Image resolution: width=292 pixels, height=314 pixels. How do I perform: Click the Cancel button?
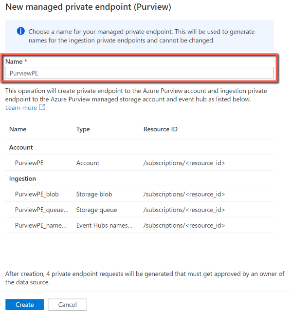[x=67, y=305]
